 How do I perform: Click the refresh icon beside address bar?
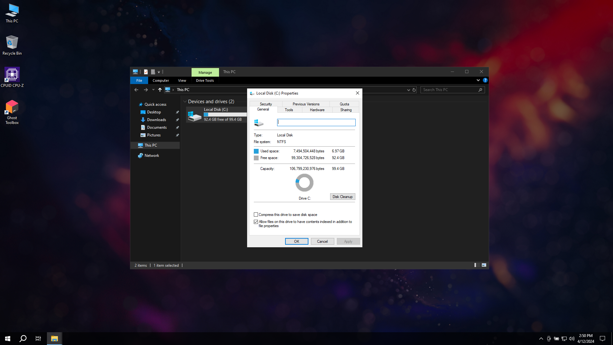pos(414,90)
